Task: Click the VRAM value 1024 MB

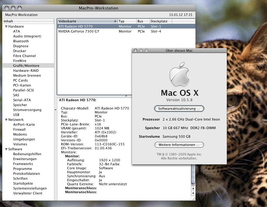Action: (102, 128)
